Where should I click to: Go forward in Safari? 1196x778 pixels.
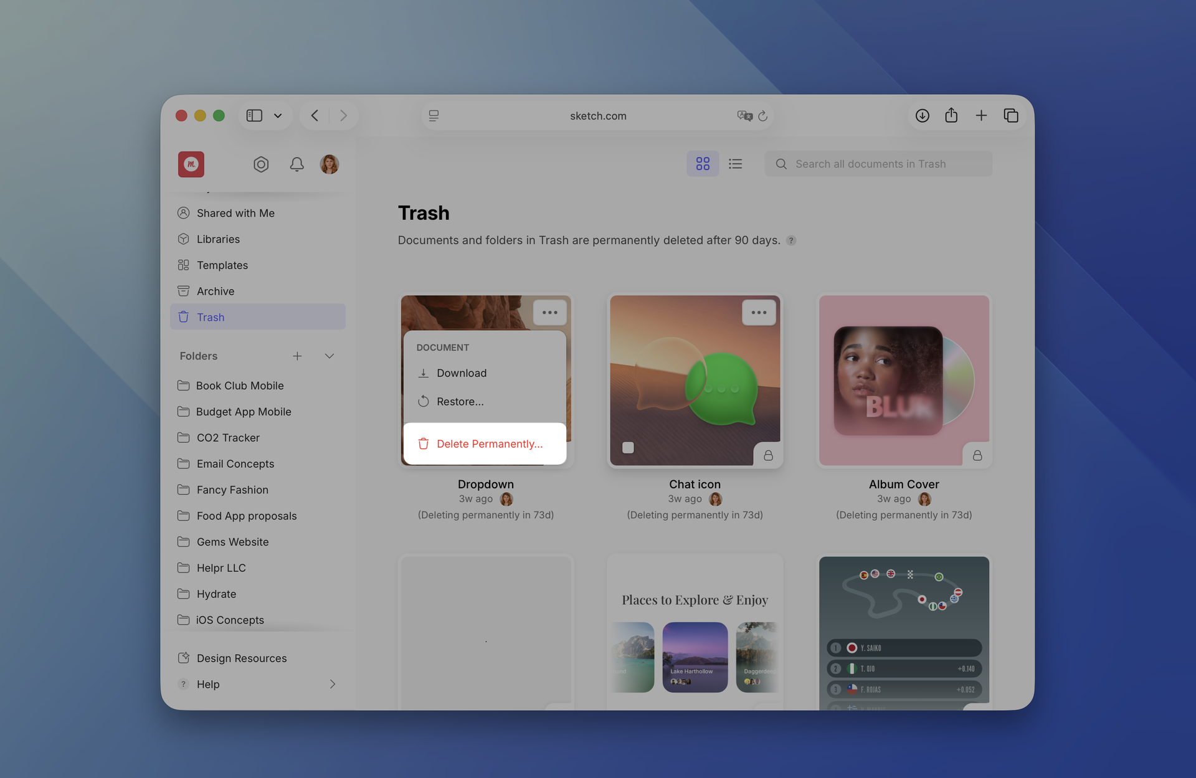coord(343,116)
